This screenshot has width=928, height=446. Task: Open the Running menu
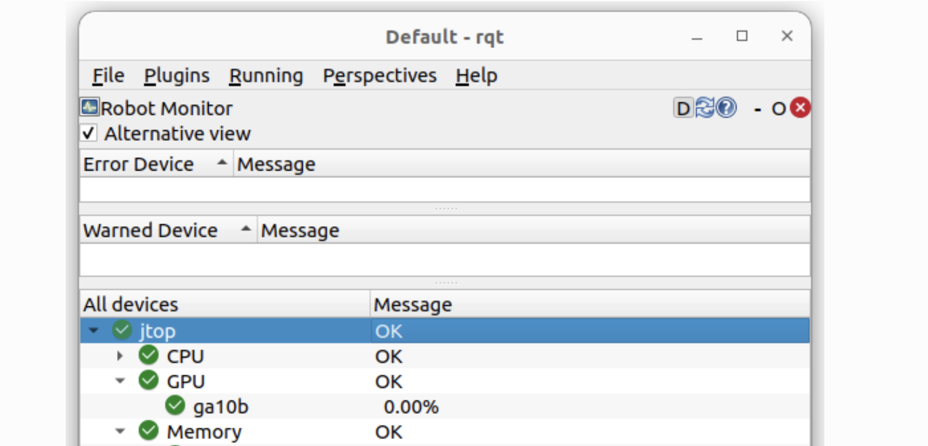coord(266,76)
